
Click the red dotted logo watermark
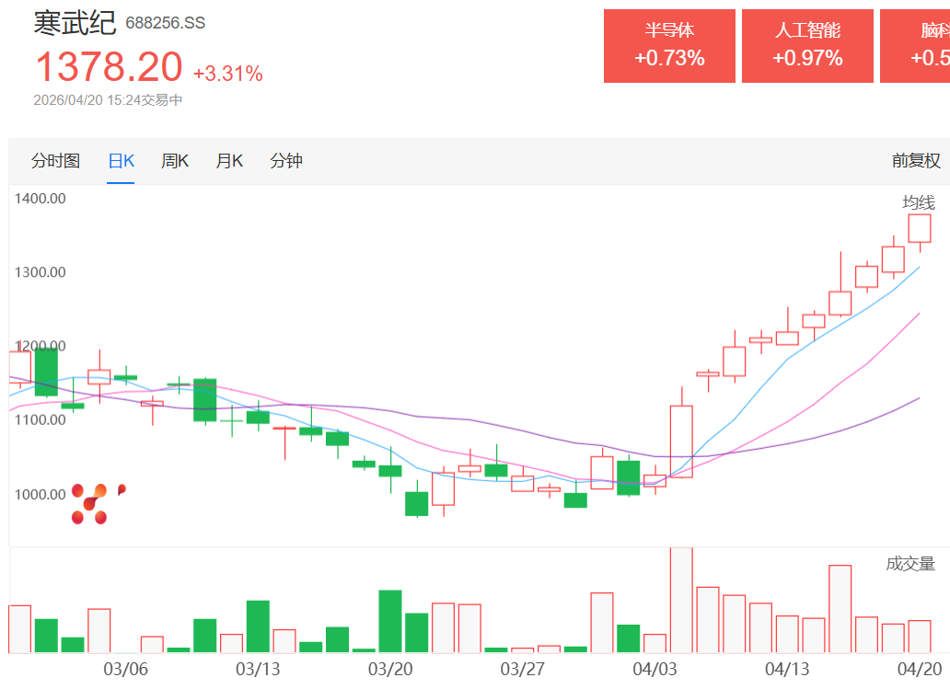[95, 504]
